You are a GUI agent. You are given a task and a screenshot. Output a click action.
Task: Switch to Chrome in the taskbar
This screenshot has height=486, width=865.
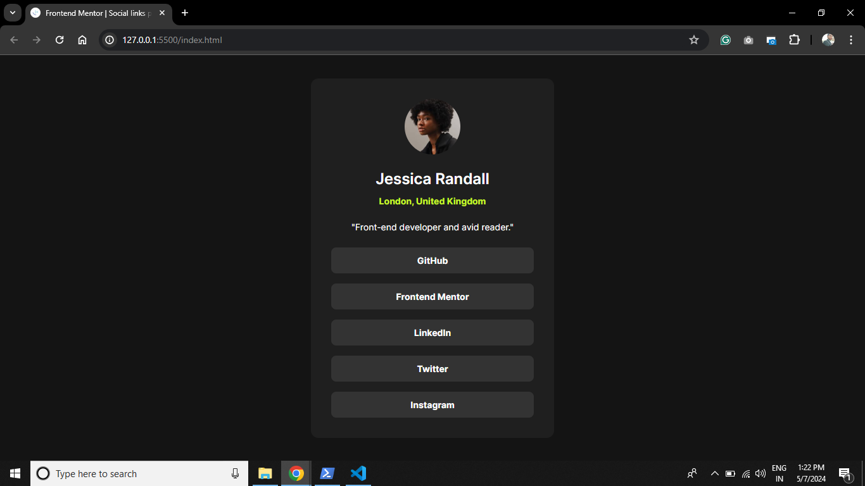[296, 473]
